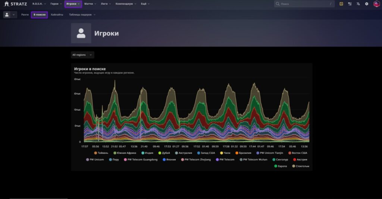Go to the Ранги link

point(25,15)
